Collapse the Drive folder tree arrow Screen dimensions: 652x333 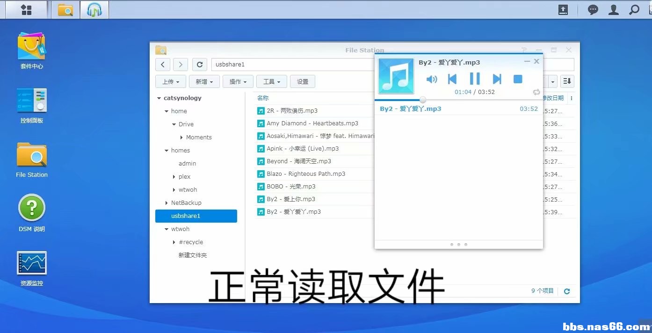174,124
